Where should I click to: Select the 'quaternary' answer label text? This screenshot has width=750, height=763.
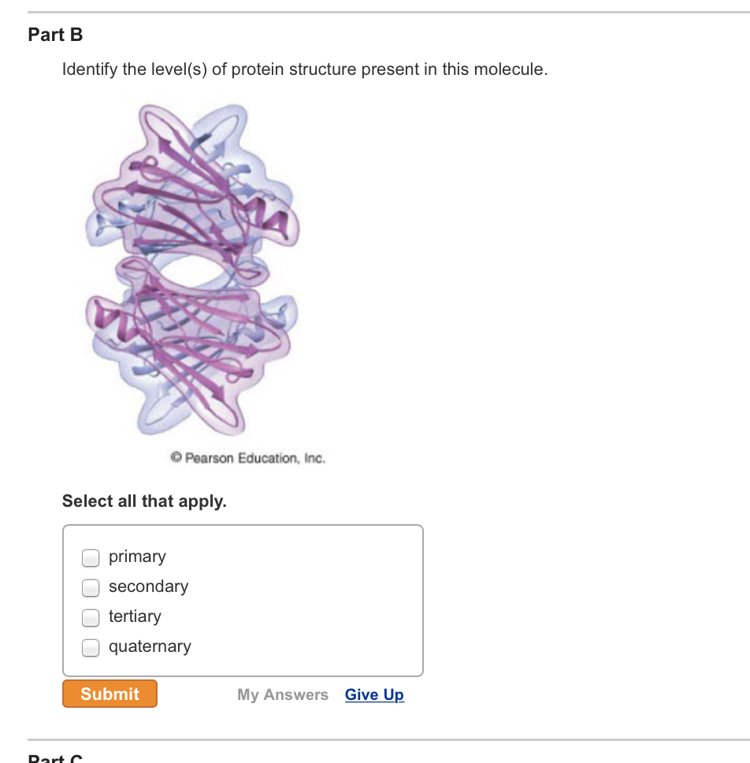150,646
